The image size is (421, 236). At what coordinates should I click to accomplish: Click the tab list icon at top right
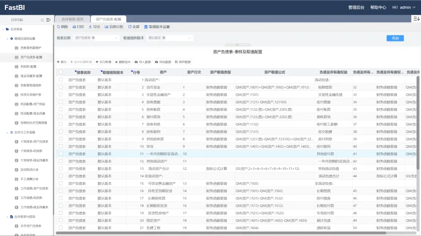pyautogui.click(x=416, y=19)
